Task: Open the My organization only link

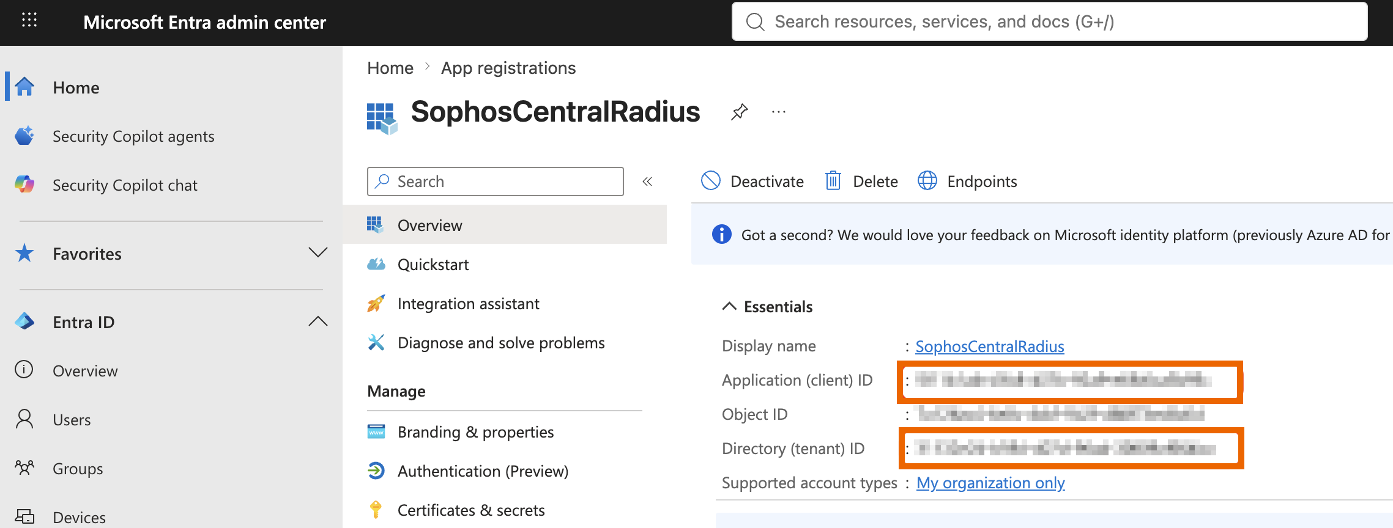Action: tap(990, 483)
